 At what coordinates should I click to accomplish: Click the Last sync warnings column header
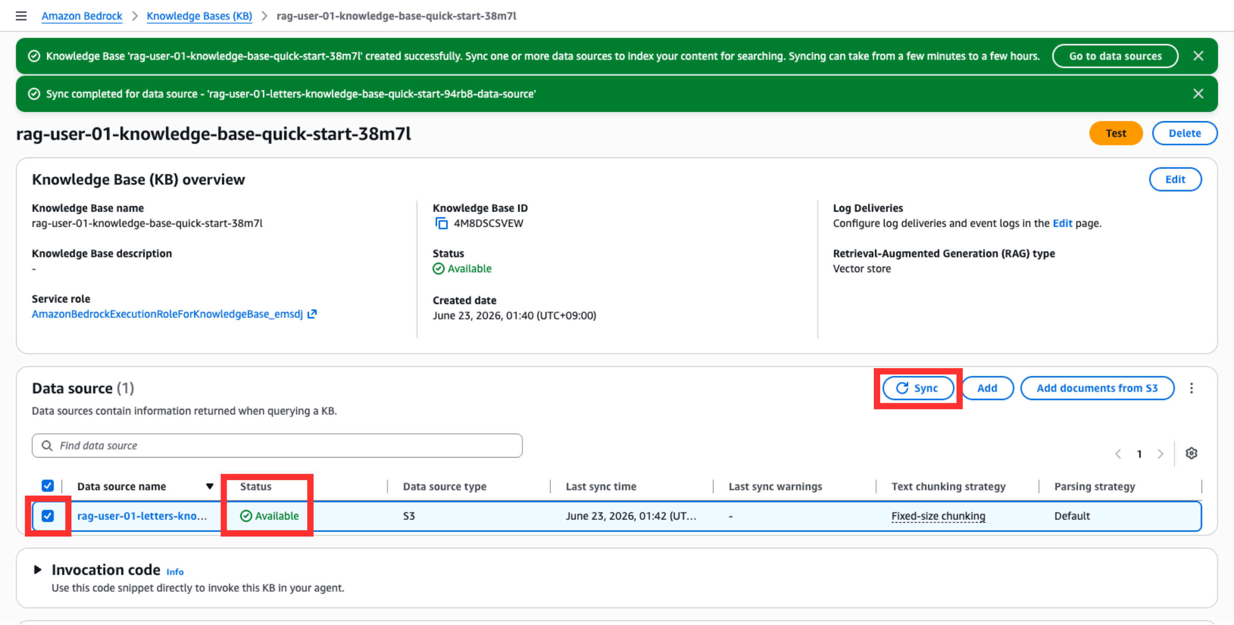[775, 486]
